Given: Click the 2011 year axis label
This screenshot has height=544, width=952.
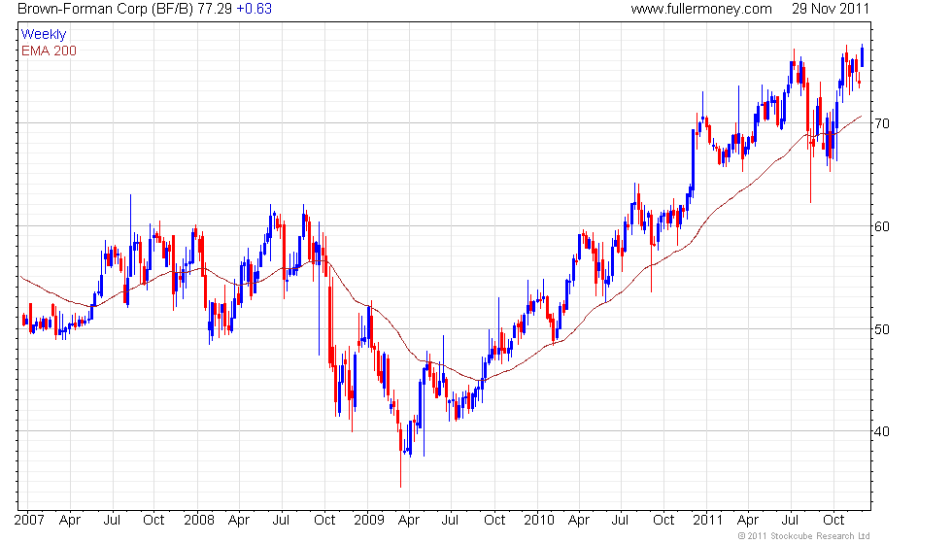Looking at the screenshot, I should pyautogui.click(x=708, y=521).
